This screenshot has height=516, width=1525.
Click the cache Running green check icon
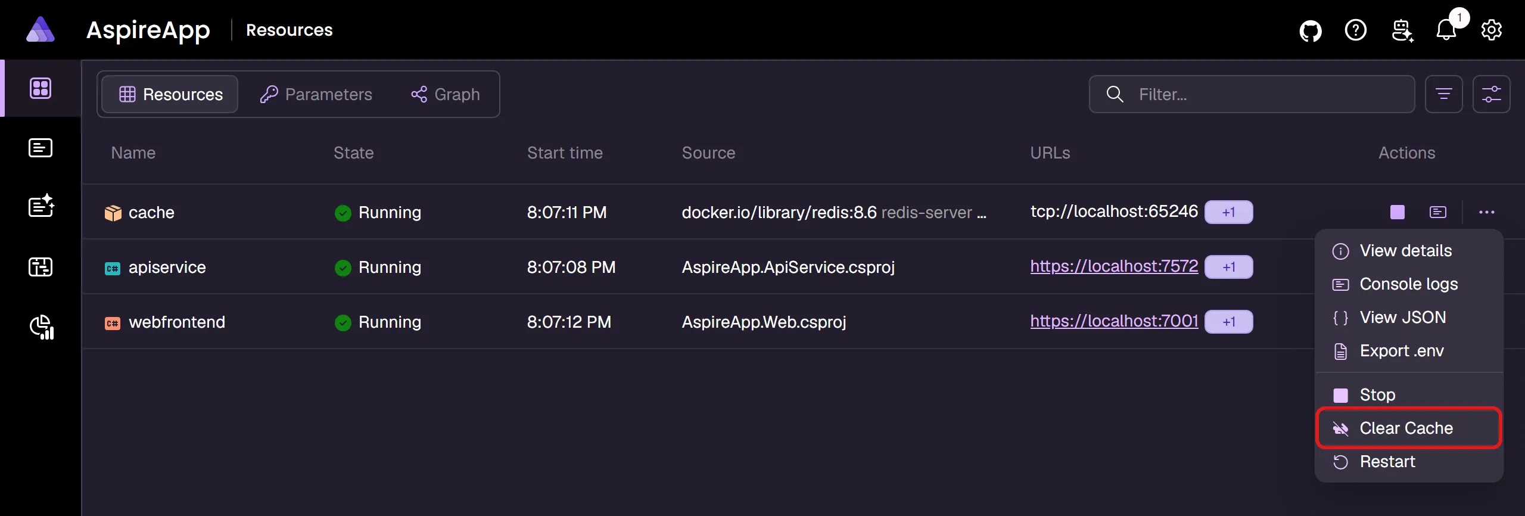click(x=343, y=213)
